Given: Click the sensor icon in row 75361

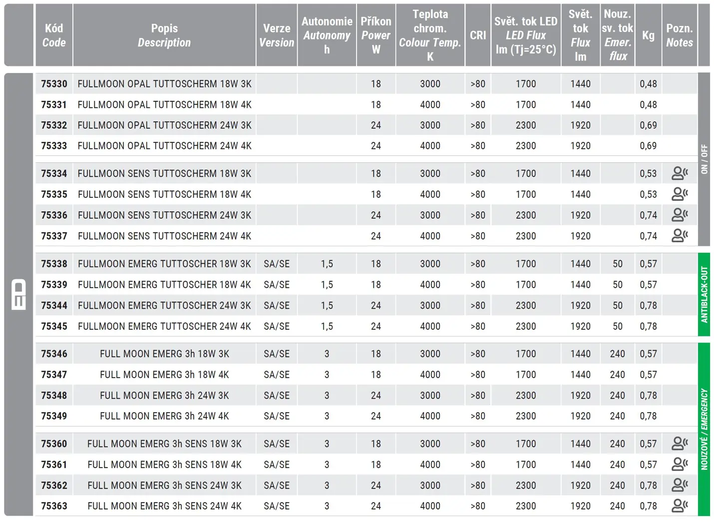Looking at the screenshot, I should point(680,465).
